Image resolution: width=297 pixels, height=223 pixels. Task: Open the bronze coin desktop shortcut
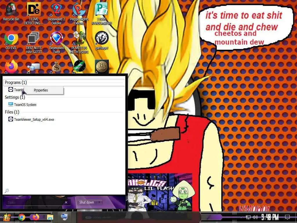[x=102, y=66]
